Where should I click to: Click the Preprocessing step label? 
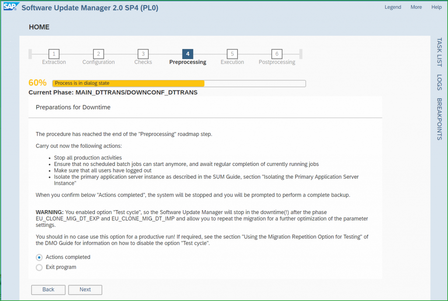[x=188, y=62]
